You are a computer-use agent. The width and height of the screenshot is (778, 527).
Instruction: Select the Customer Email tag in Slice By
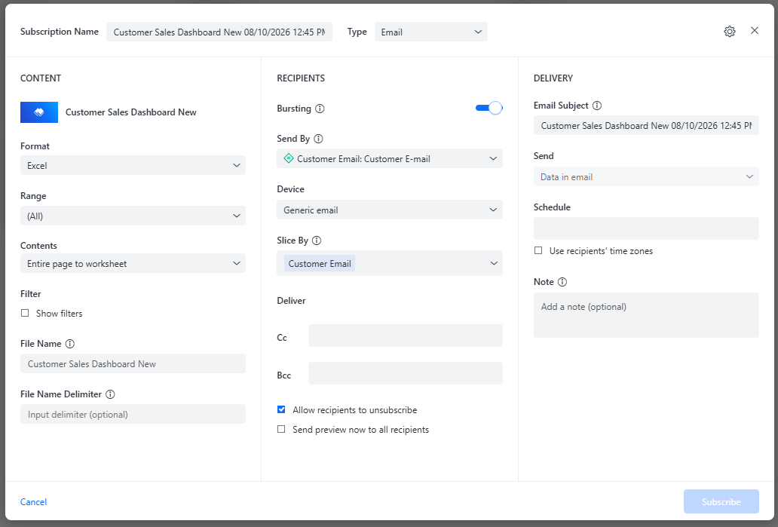click(320, 264)
